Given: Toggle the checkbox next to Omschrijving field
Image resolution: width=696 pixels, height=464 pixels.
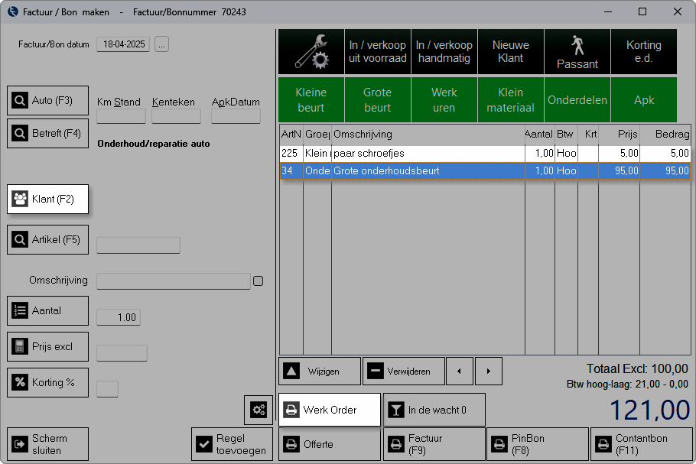Looking at the screenshot, I should [x=259, y=281].
